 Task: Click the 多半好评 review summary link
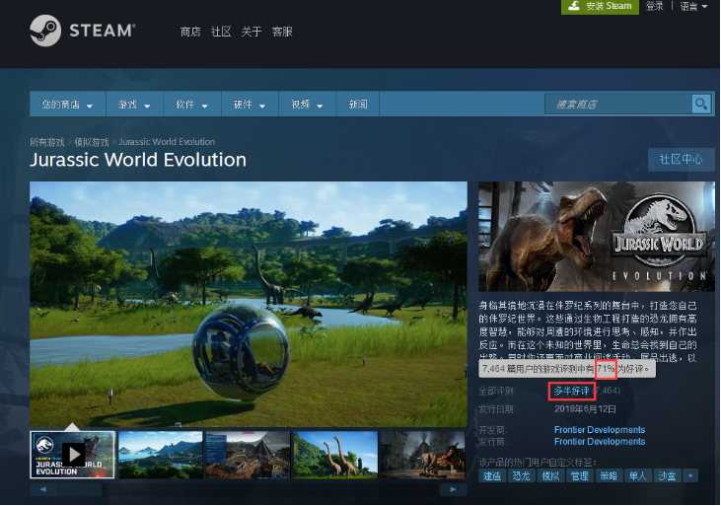pos(571,391)
